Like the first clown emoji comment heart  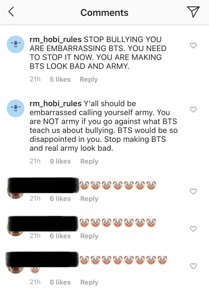[x=193, y=191]
